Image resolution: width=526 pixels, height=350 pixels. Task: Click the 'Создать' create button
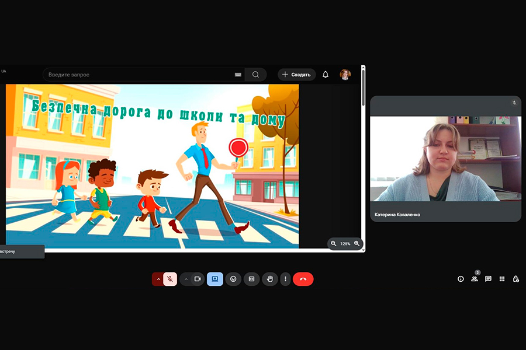296,75
